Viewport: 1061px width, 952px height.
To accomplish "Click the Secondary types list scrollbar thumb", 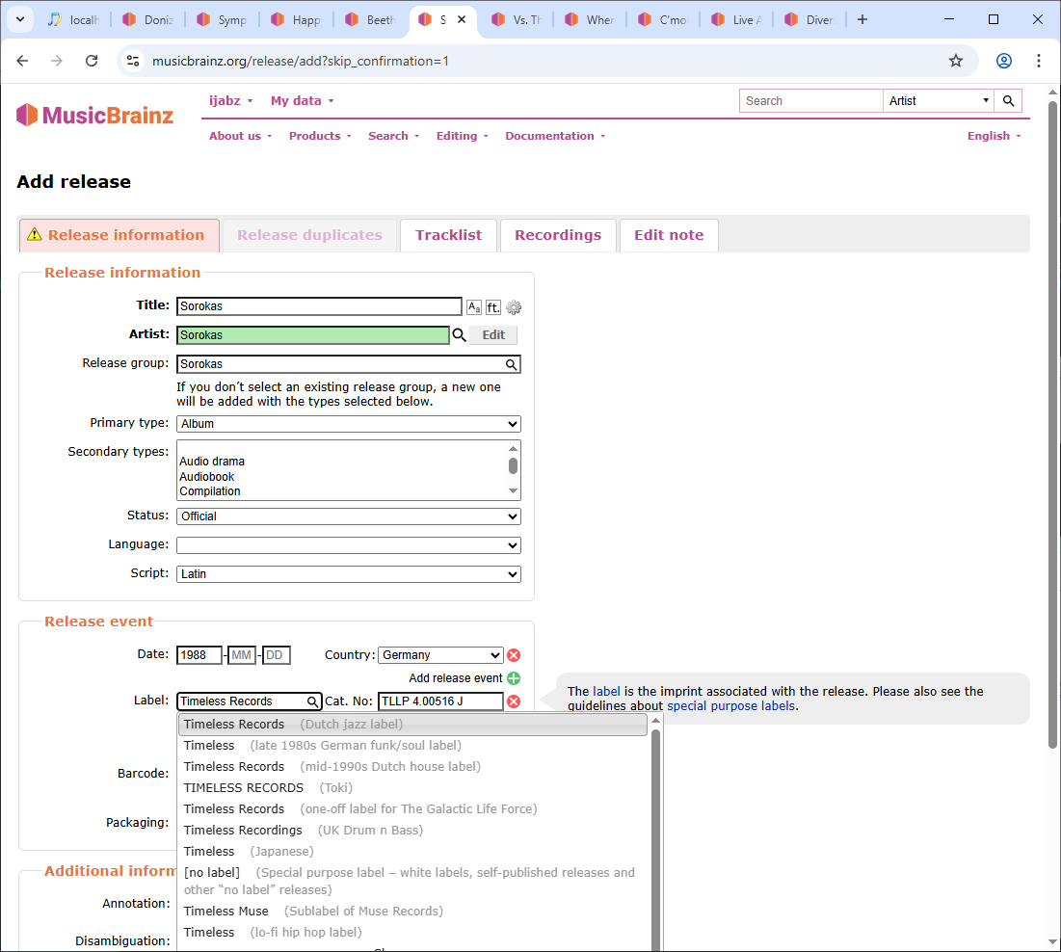I will pos(513,465).
